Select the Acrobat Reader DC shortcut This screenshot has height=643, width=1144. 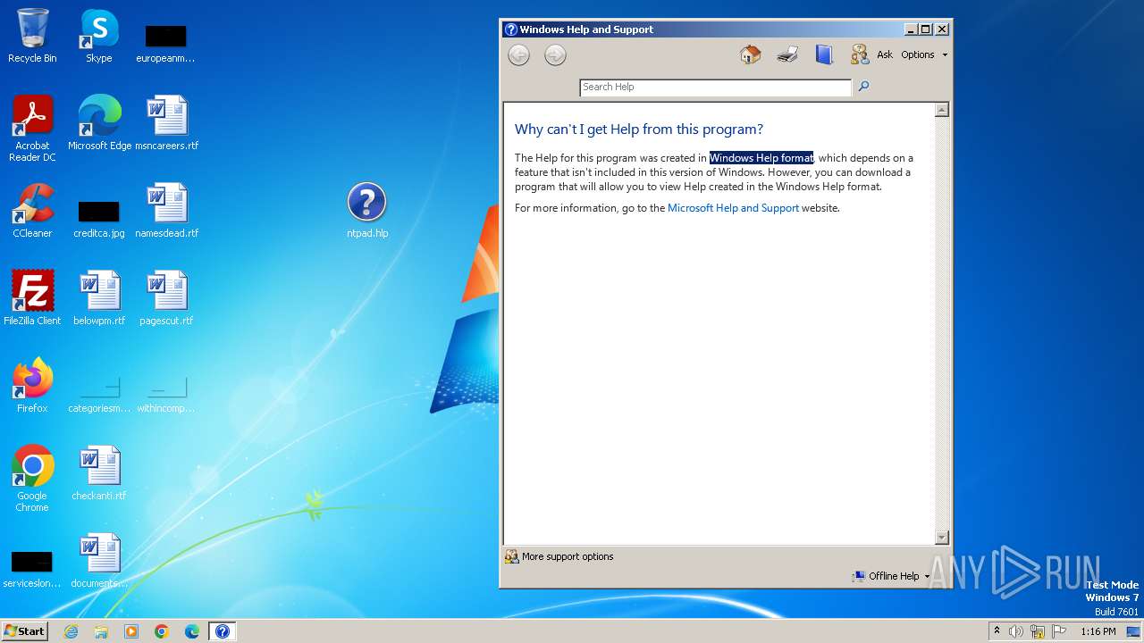[x=32, y=129]
